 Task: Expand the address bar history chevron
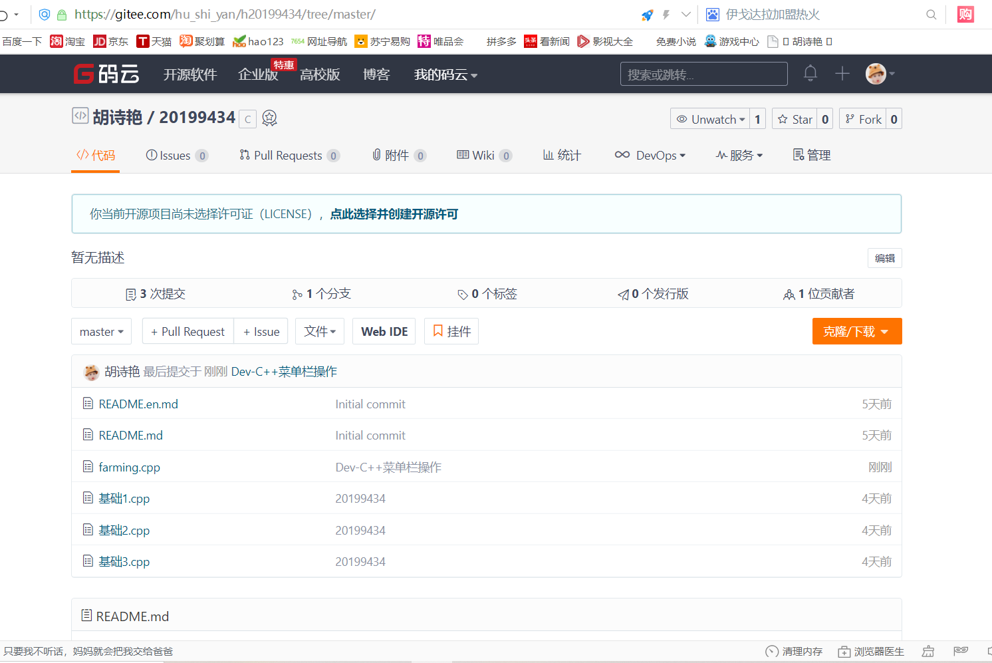(x=685, y=15)
